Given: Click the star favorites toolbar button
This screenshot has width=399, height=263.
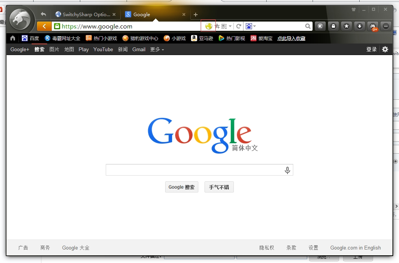Looking at the screenshot, I should point(347,26).
